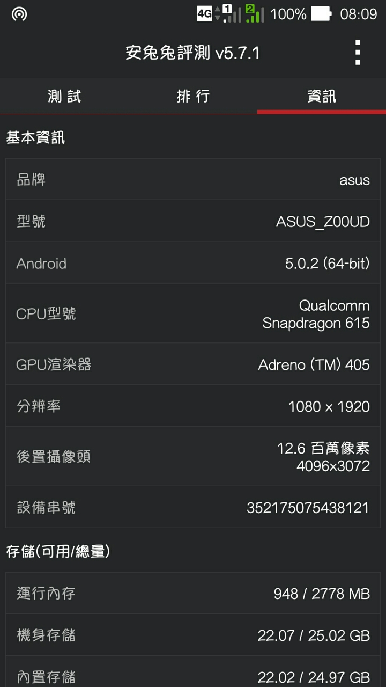Select the 型號 ASUS_Z00UD row
Viewport: 386px width, 687px height.
click(193, 221)
